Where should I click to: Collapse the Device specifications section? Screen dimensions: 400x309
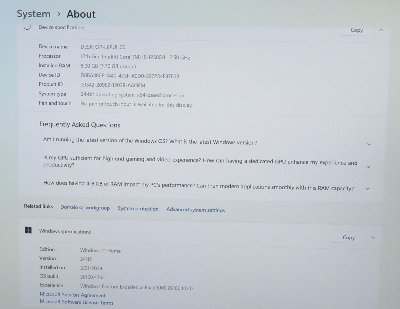[x=381, y=30]
